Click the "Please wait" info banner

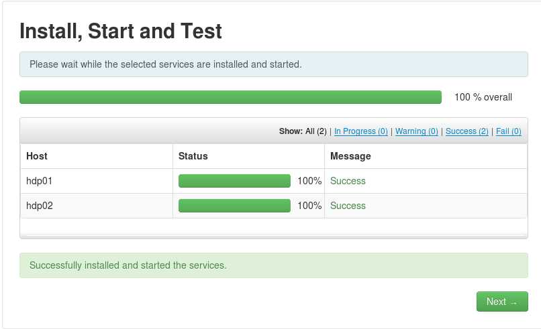[x=166, y=64]
